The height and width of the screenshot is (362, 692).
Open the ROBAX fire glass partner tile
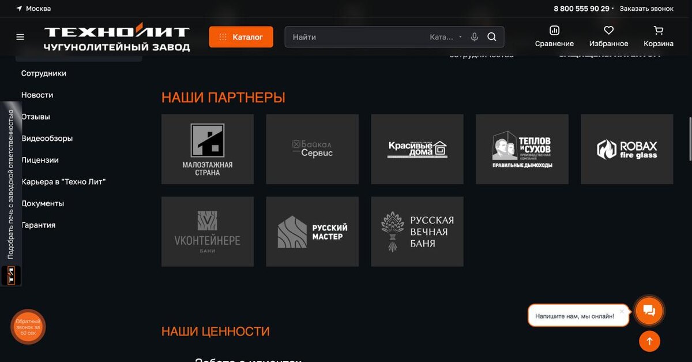[x=627, y=149]
